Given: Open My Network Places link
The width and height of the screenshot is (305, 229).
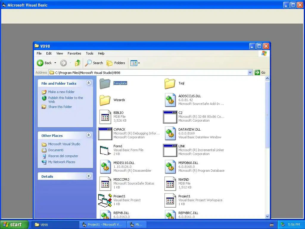Looking at the screenshot, I should pyautogui.click(x=62, y=162).
